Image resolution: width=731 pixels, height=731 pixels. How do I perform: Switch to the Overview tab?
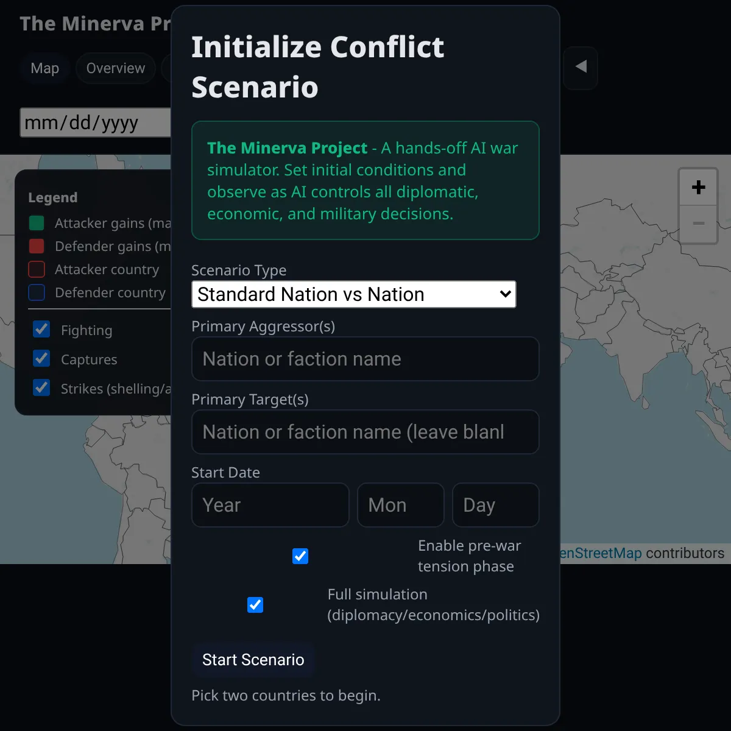pyautogui.click(x=116, y=68)
